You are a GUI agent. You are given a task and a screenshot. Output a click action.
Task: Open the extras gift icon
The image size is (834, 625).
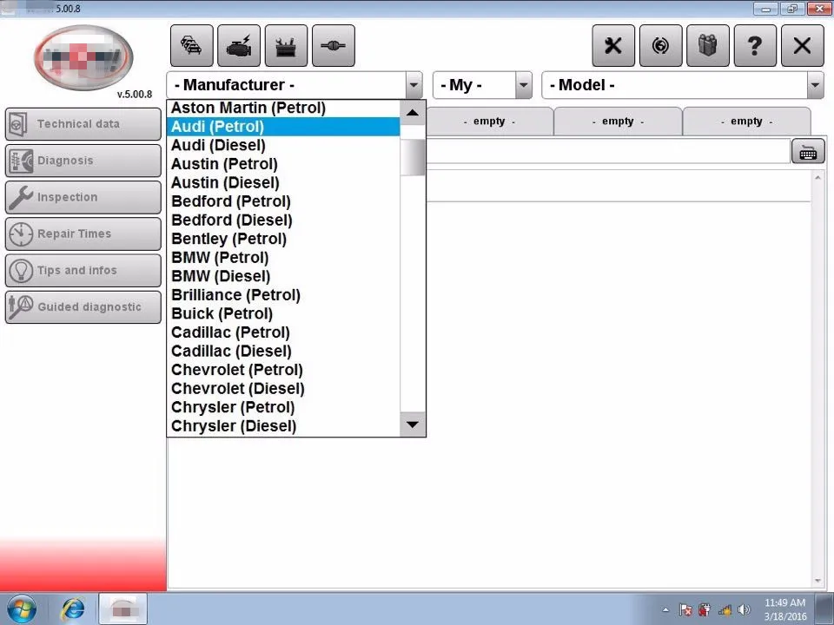coord(708,45)
